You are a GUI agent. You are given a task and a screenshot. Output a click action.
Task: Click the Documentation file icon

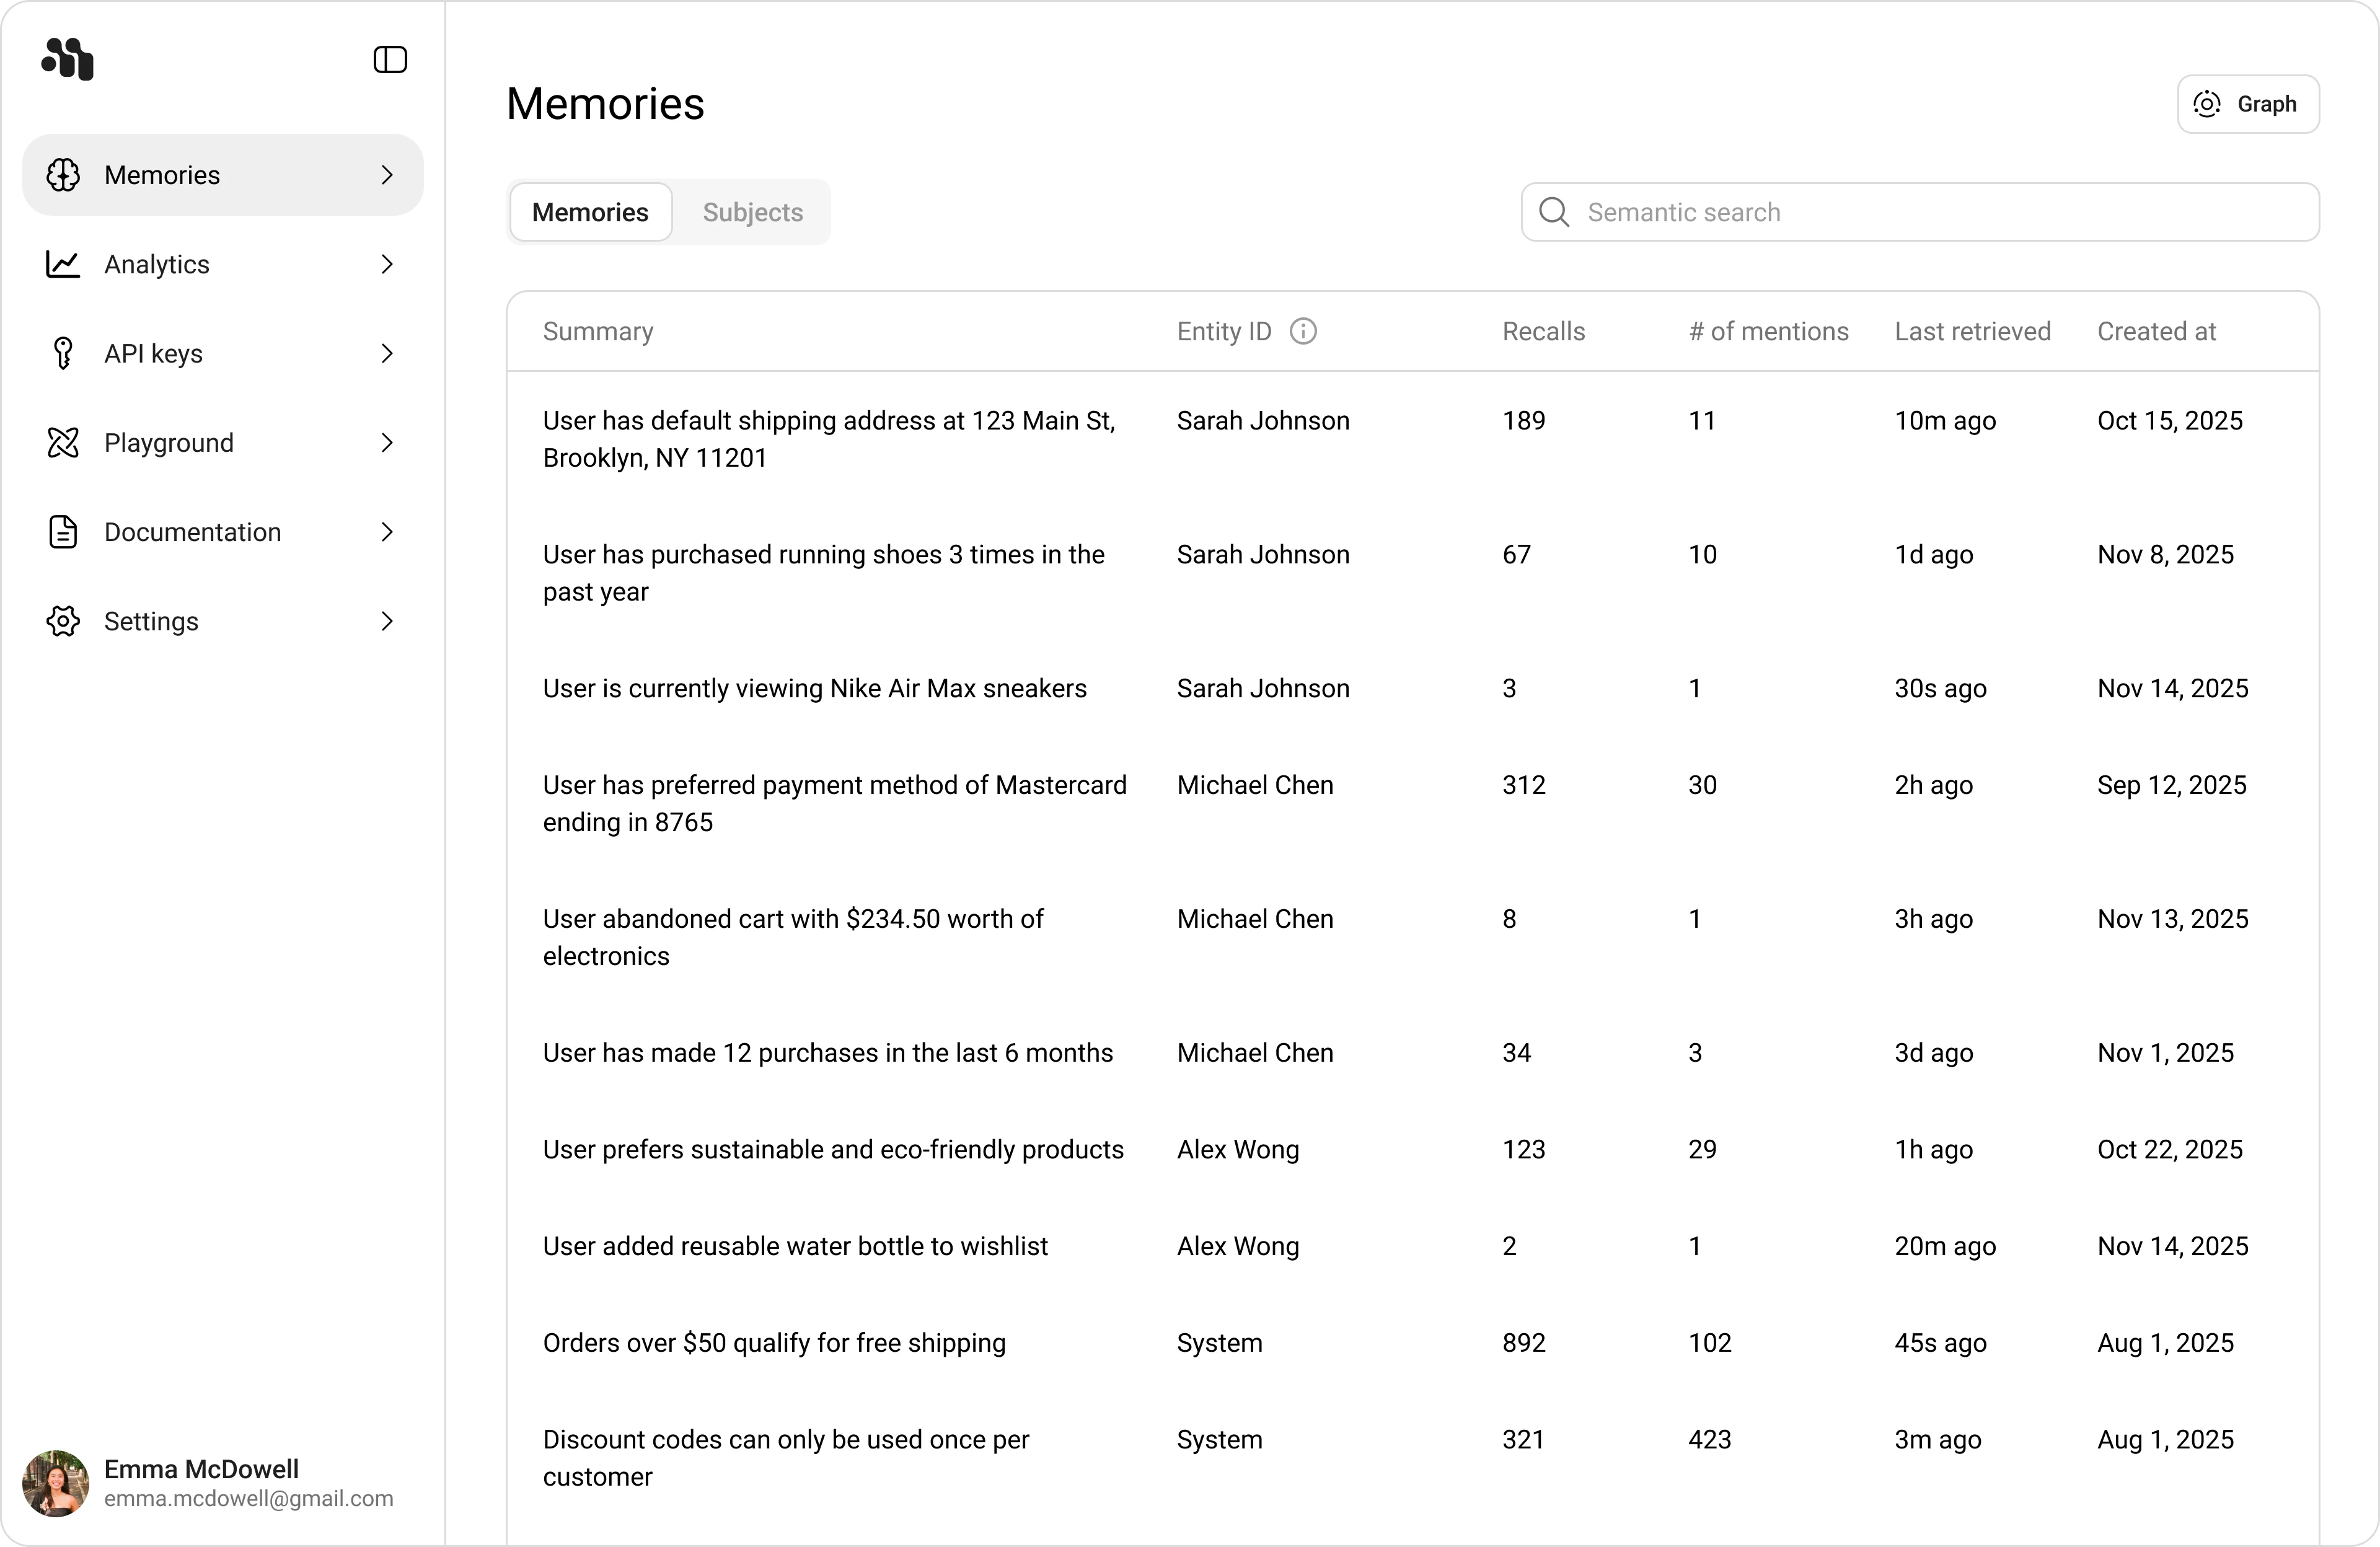[x=63, y=532]
